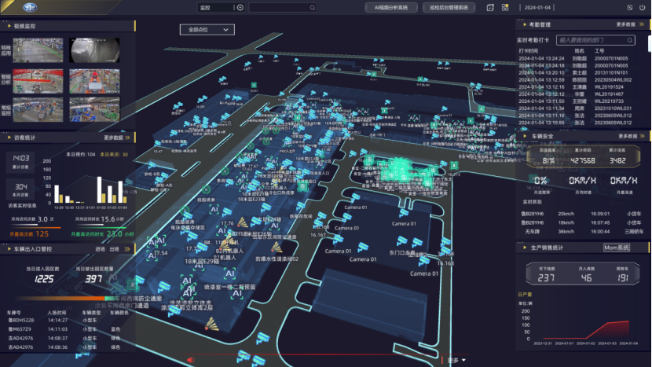The height and width of the screenshot is (367, 652).
Task: Click the four-square grid icon in the top bar
Action: click(x=503, y=7)
